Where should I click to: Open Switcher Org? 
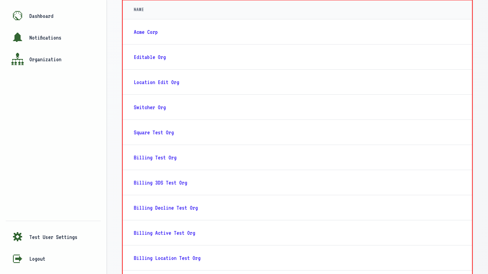point(150,107)
